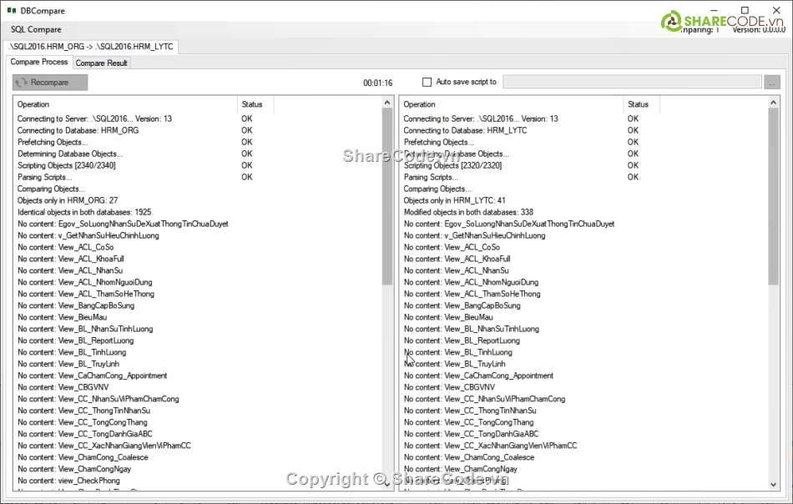Click right panel scrollbar up arrow
This screenshot has height=504, width=793.
773,103
